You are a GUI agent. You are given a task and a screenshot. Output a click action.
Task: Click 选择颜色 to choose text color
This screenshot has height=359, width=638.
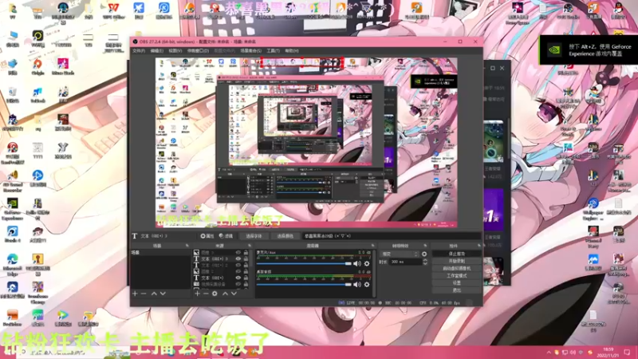(x=285, y=236)
